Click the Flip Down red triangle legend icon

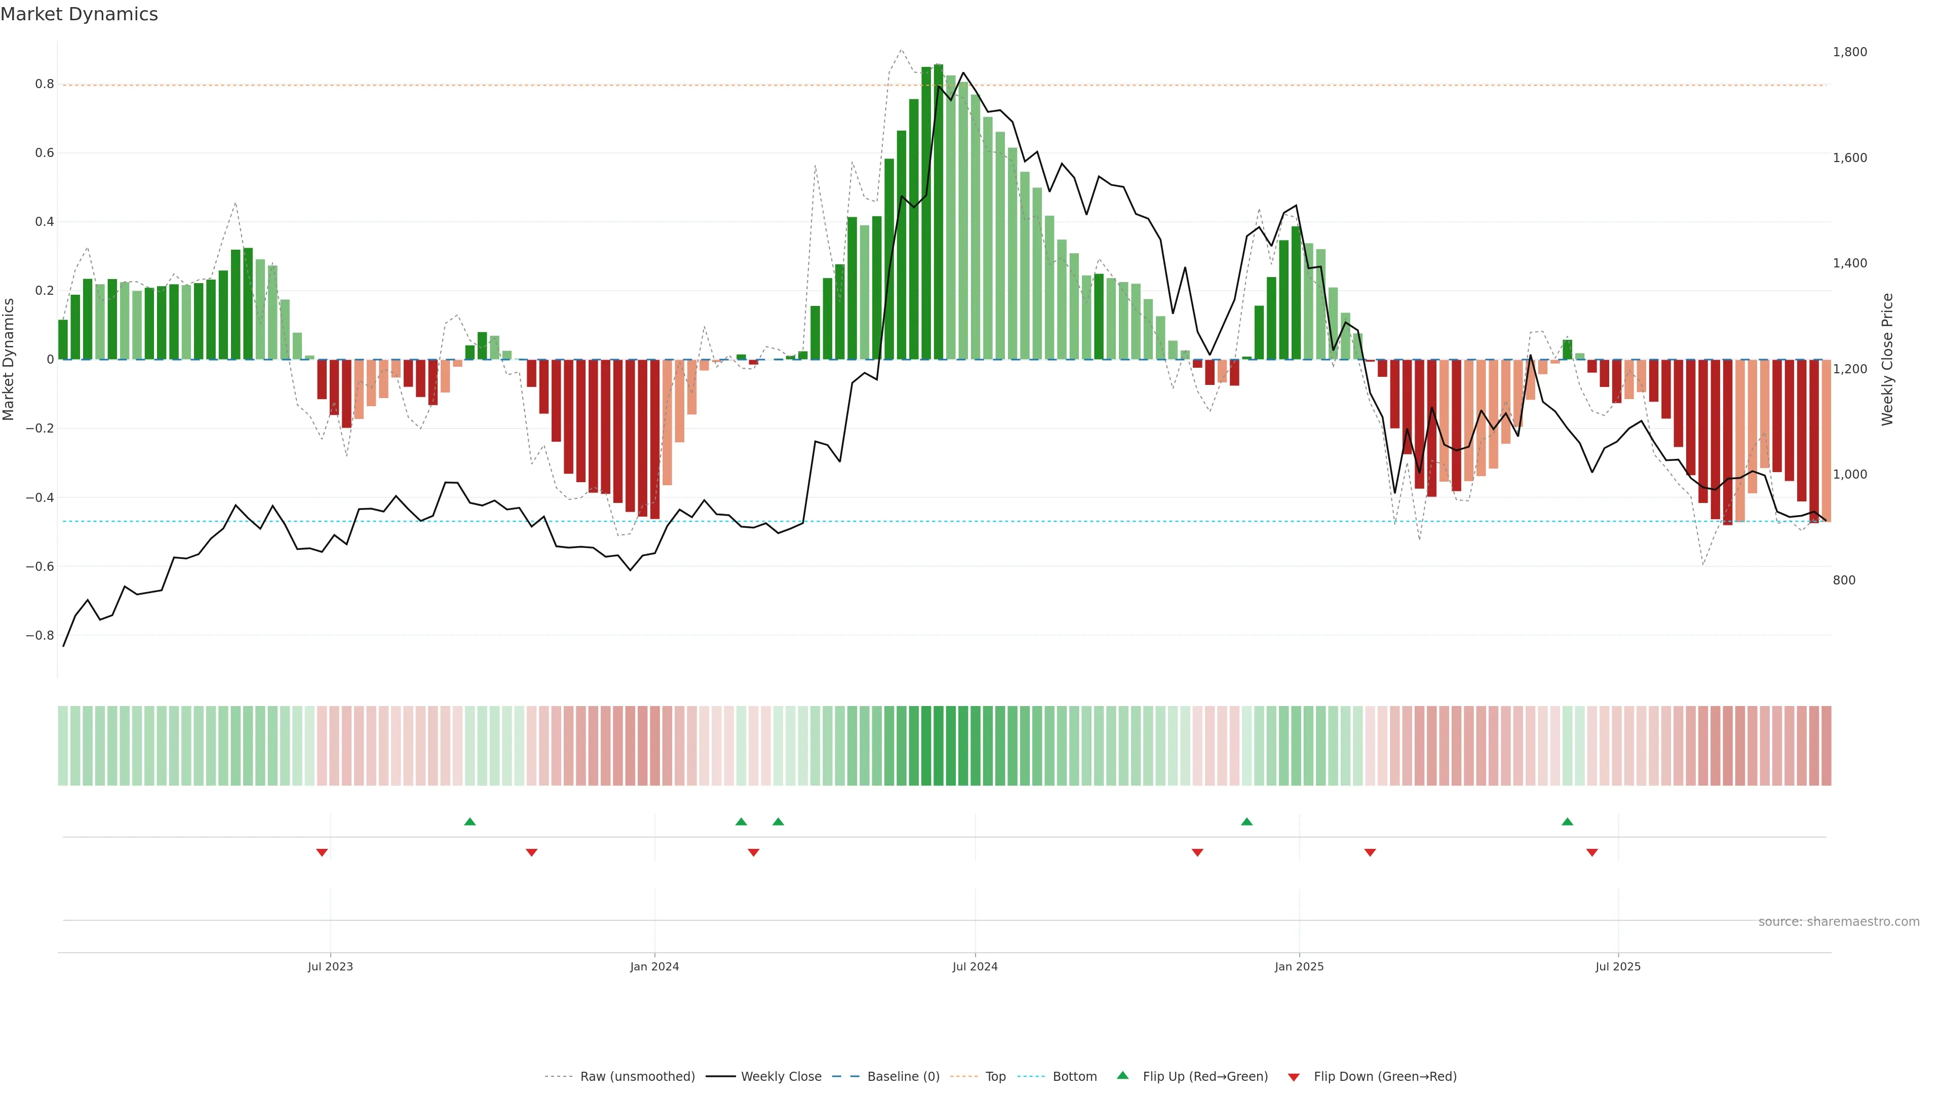[x=1294, y=1077]
